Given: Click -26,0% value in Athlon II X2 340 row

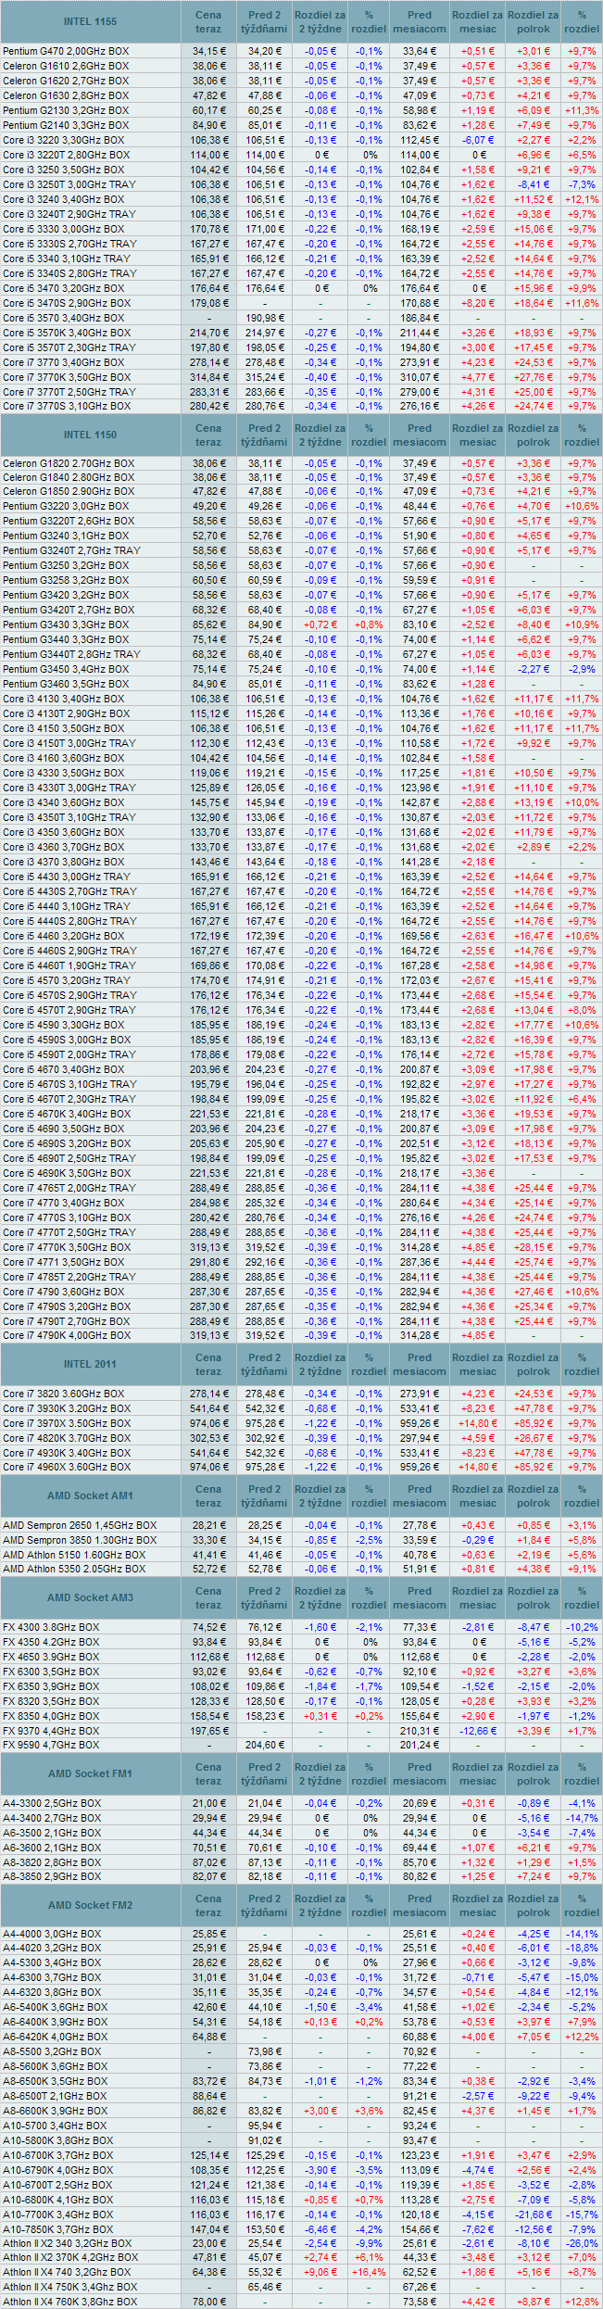Looking at the screenshot, I should point(582,2243).
